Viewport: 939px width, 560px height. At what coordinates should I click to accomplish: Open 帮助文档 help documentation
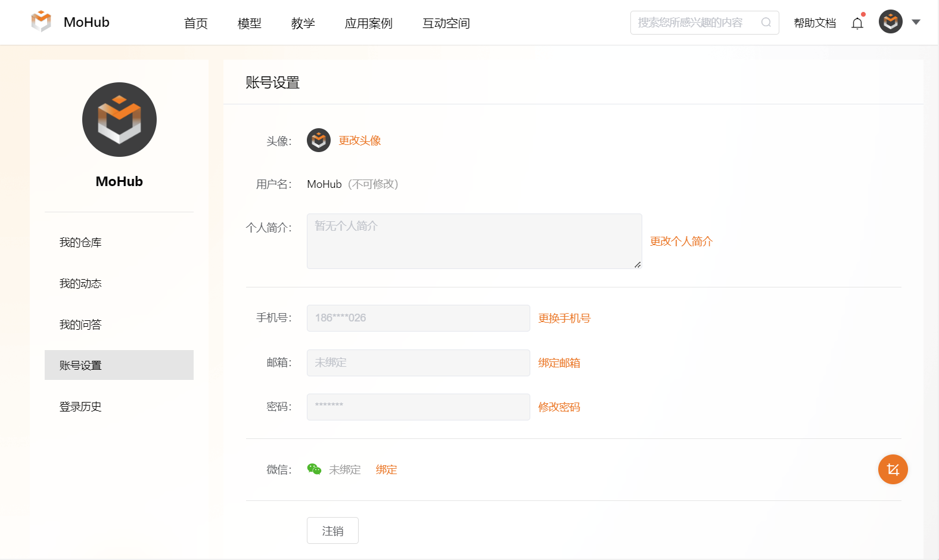[x=814, y=23]
